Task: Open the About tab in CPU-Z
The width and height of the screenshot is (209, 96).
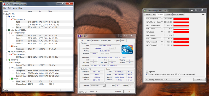Action: (x=123, y=41)
